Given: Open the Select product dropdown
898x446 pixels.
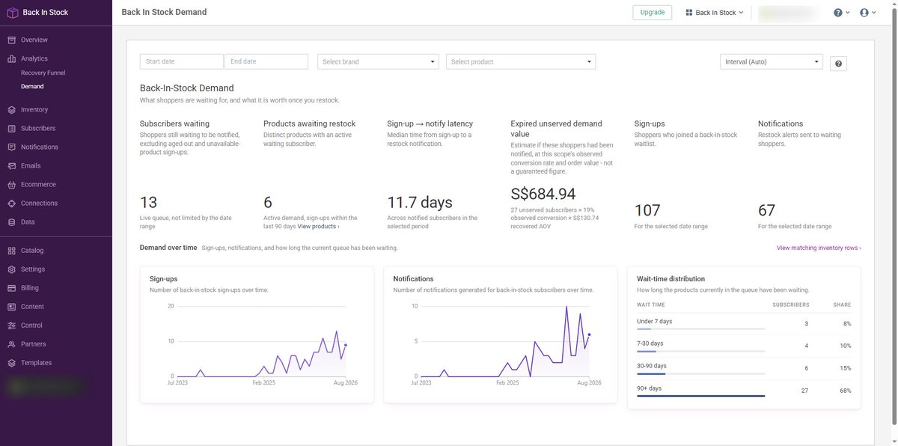Looking at the screenshot, I should click(x=521, y=62).
